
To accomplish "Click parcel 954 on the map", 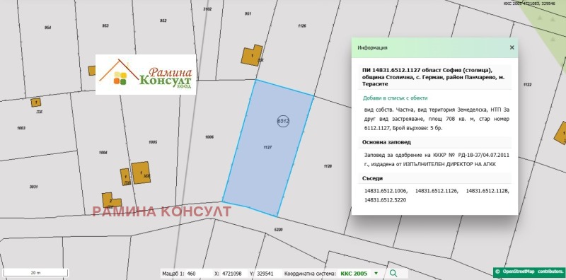I will coord(47,28).
